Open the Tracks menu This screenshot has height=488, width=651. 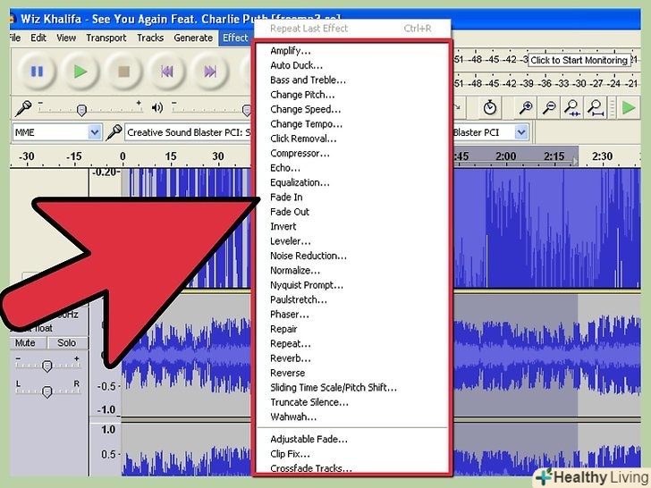tap(150, 38)
